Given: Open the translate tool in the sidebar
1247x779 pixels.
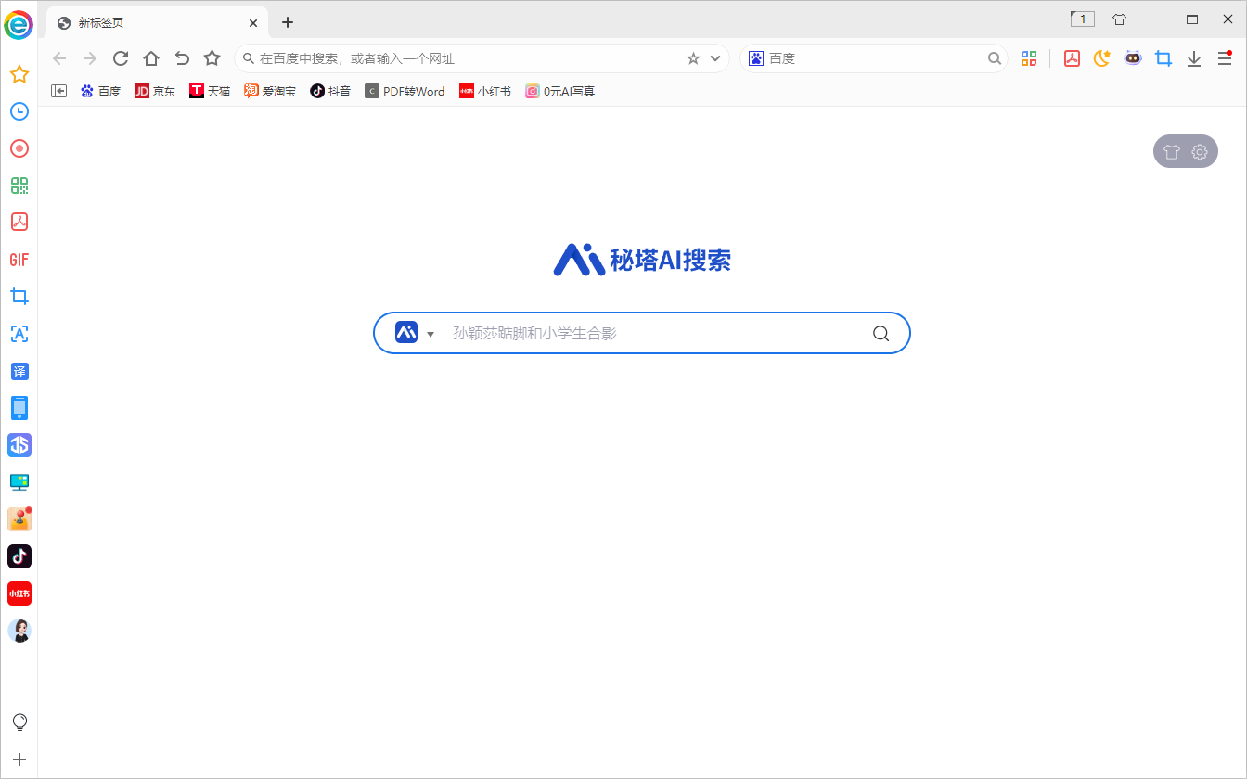Looking at the screenshot, I should (x=19, y=371).
